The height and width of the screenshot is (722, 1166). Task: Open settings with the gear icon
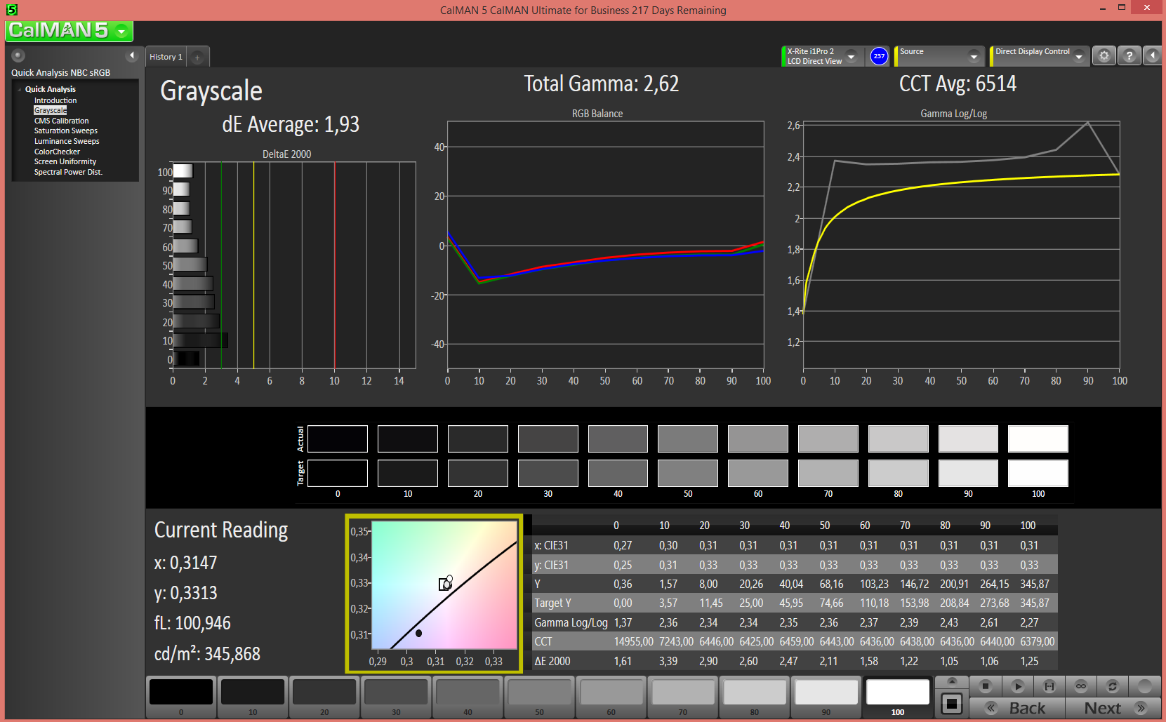1104,55
